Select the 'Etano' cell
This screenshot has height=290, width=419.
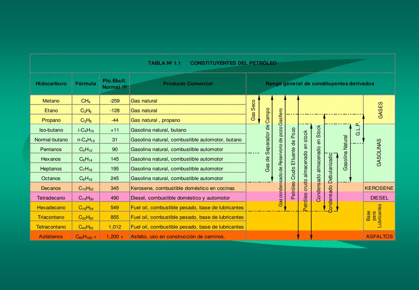tap(51, 110)
